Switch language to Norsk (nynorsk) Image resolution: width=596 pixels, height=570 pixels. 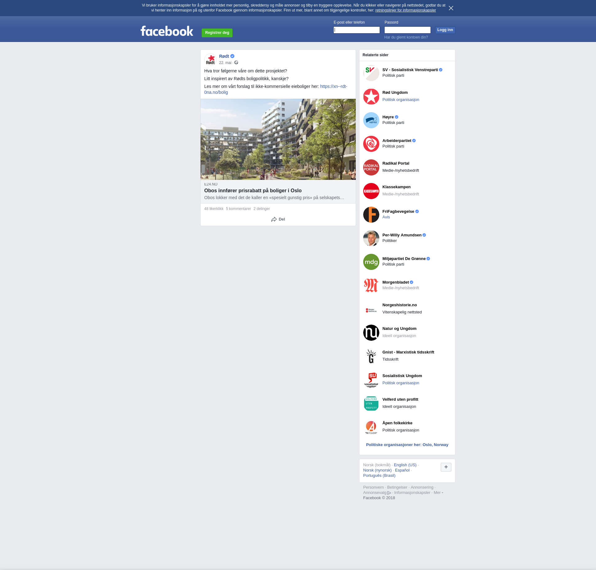pyautogui.click(x=377, y=470)
